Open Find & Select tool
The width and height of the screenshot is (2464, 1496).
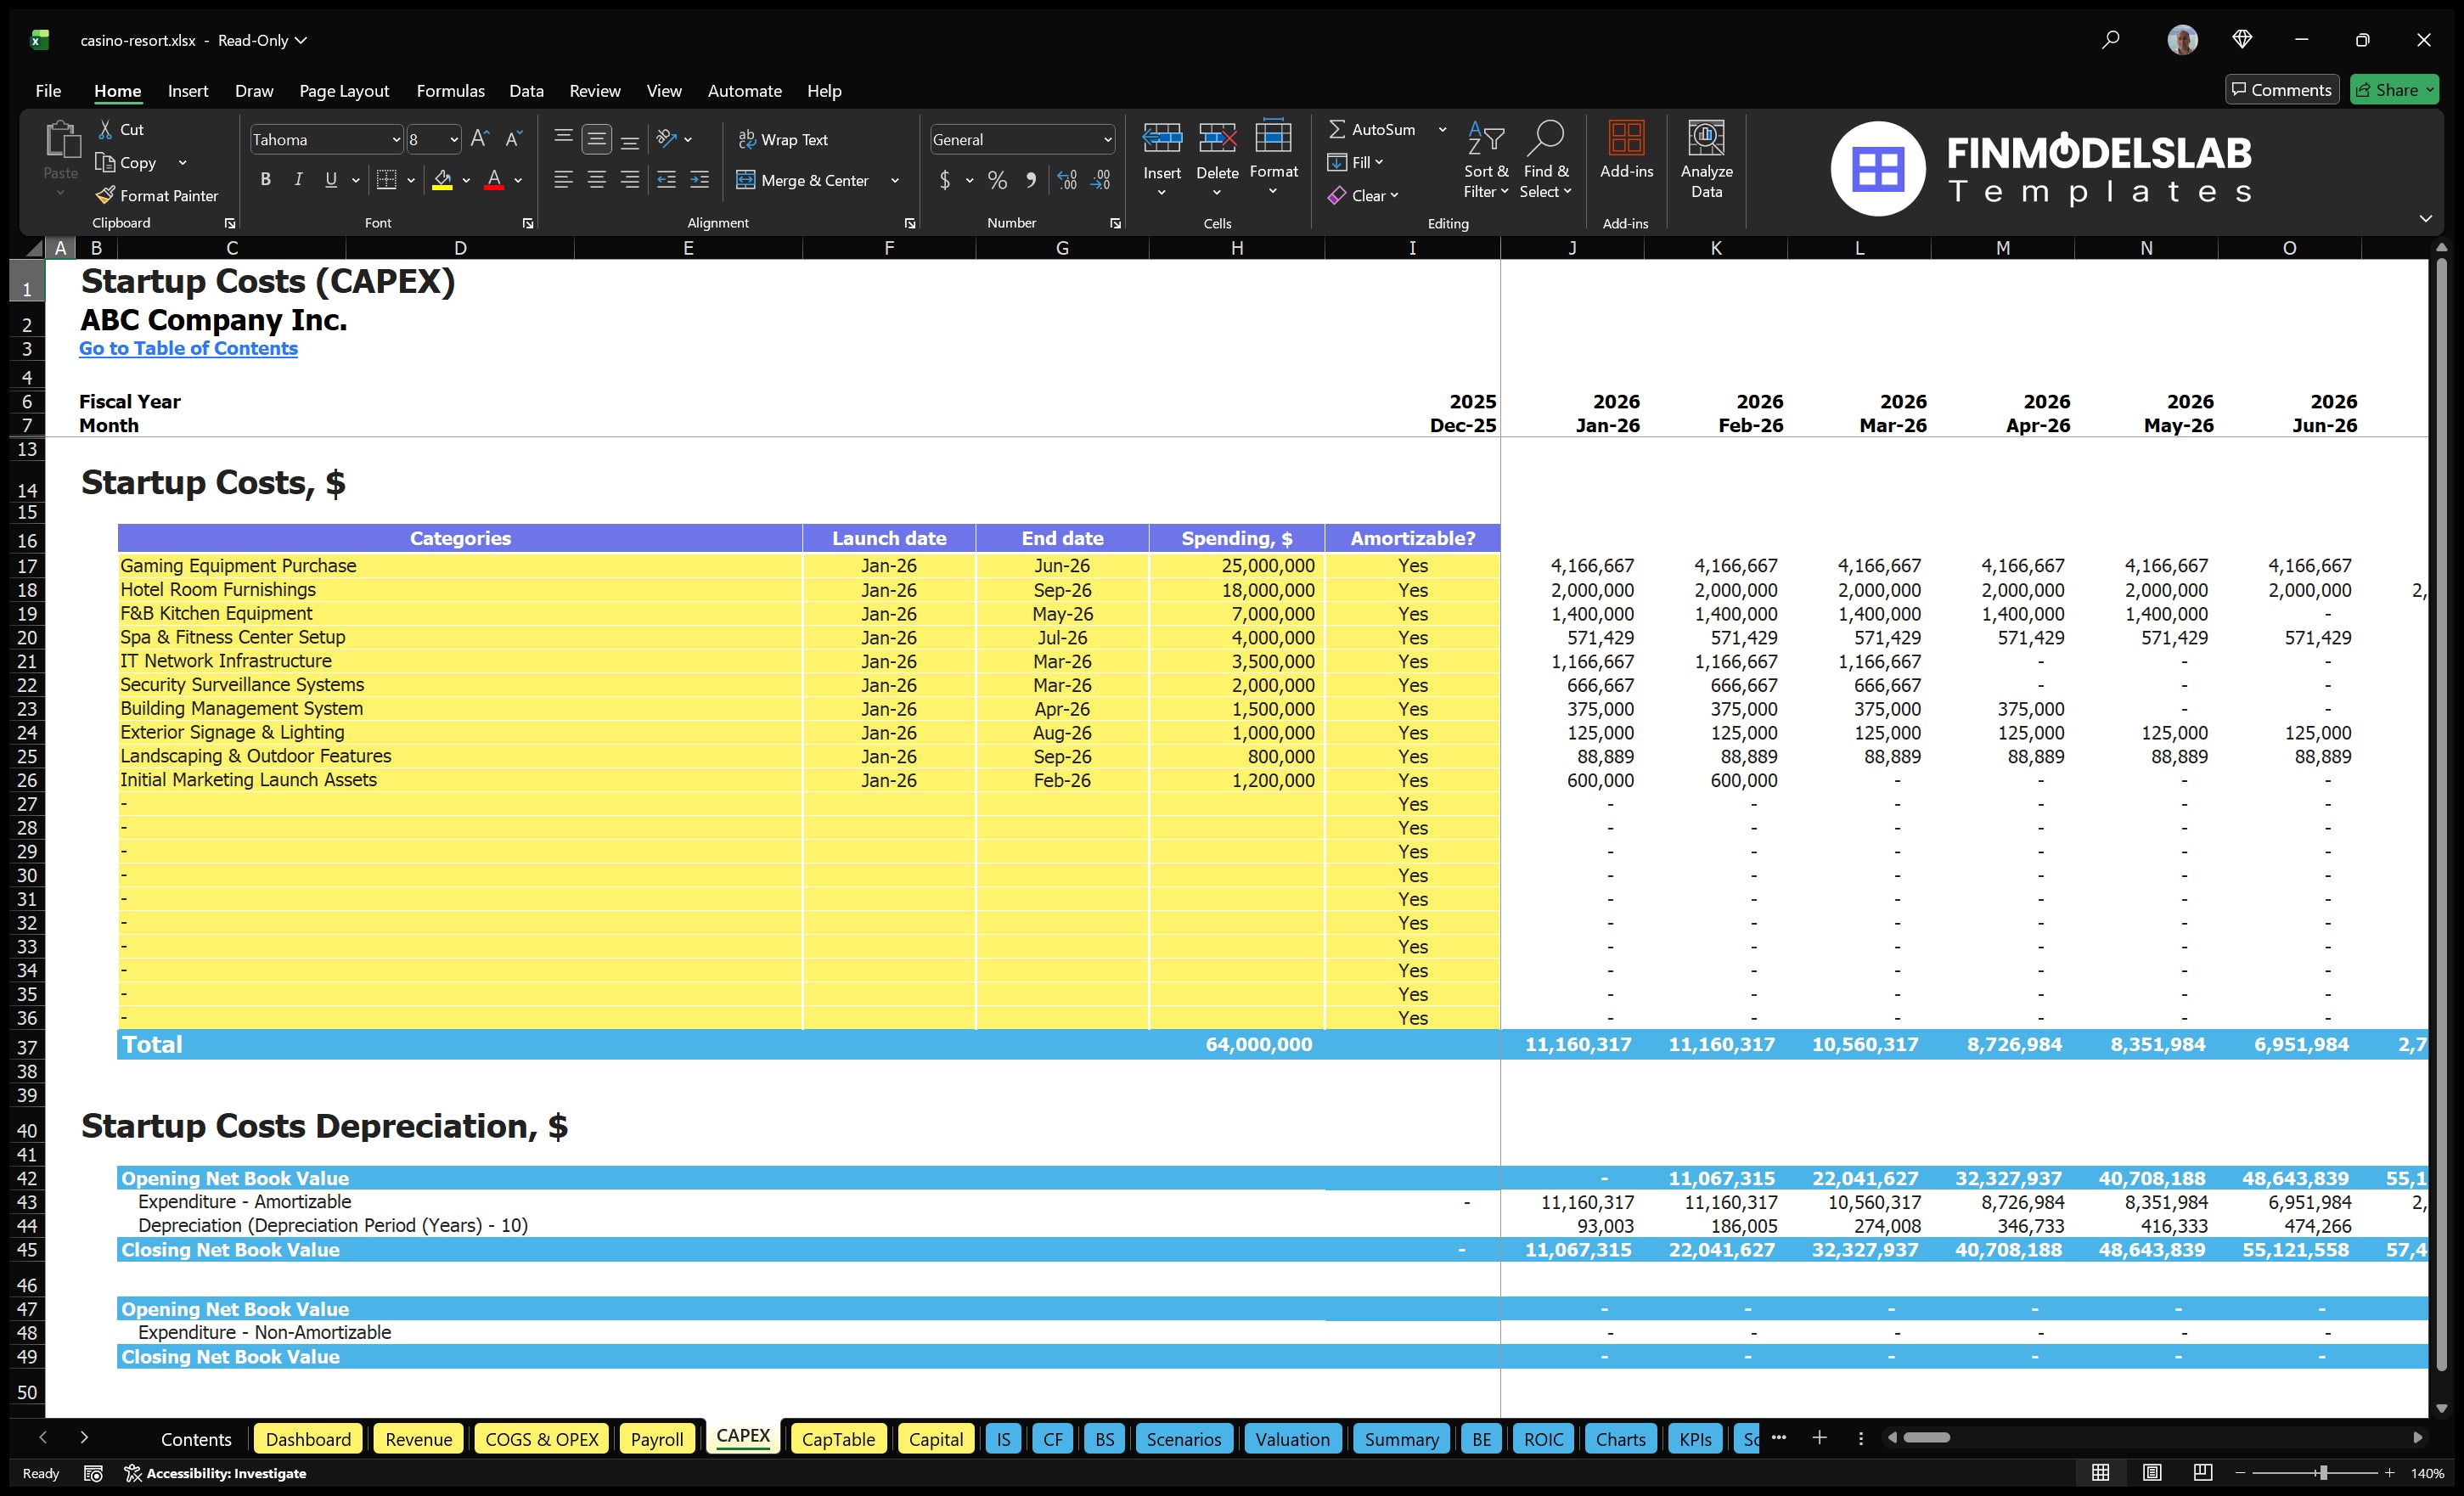point(1545,160)
